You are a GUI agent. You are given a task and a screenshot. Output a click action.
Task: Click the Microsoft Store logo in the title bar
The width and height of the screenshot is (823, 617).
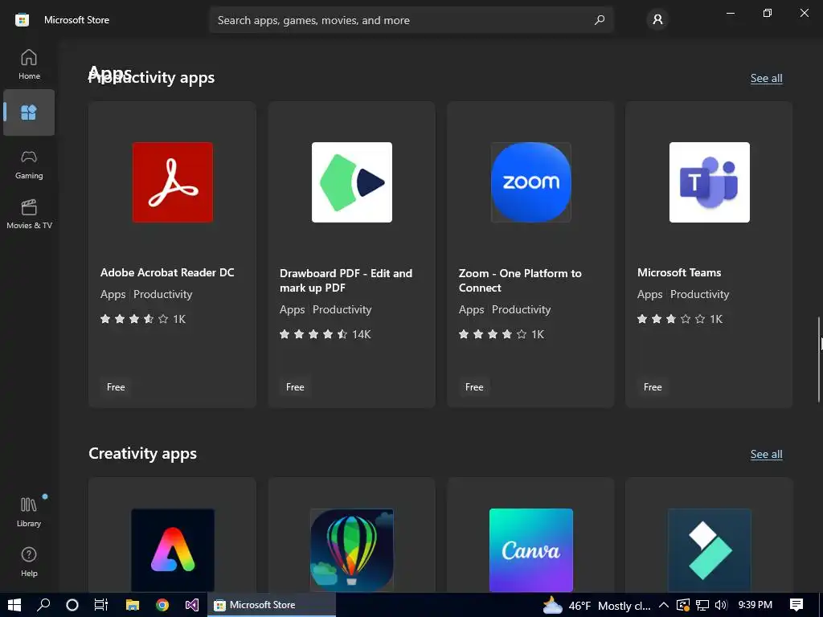click(x=22, y=20)
